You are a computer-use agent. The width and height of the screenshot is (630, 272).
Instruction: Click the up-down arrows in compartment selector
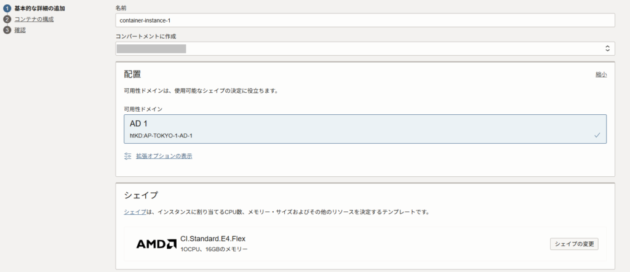point(607,49)
